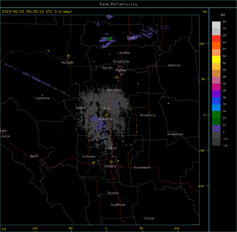Click the Cochrane label
The image size is (237, 232).
point(89,157)
